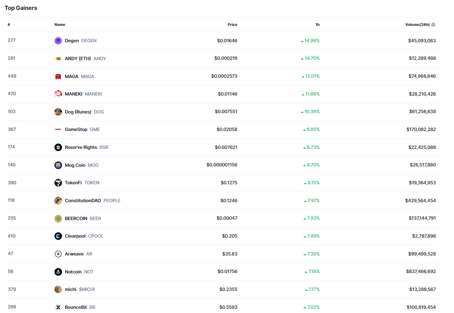The width and height of the screenshot is (454, 313).
Task: Sort by the # rank column header
Action: pos(9,25)
